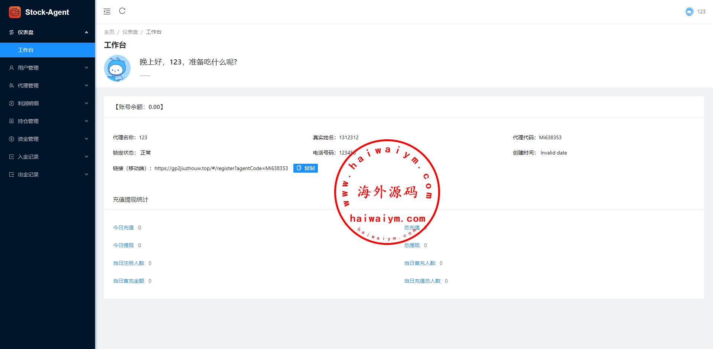Image resolution: width=713 pixels, height=349 pixels.
Task: Click the 今日充值 statistic label
Action: pos(123,227)
